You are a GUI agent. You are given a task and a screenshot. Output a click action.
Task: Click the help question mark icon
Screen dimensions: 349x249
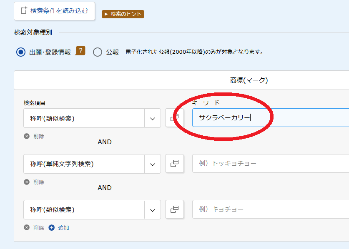click(80, 51)
